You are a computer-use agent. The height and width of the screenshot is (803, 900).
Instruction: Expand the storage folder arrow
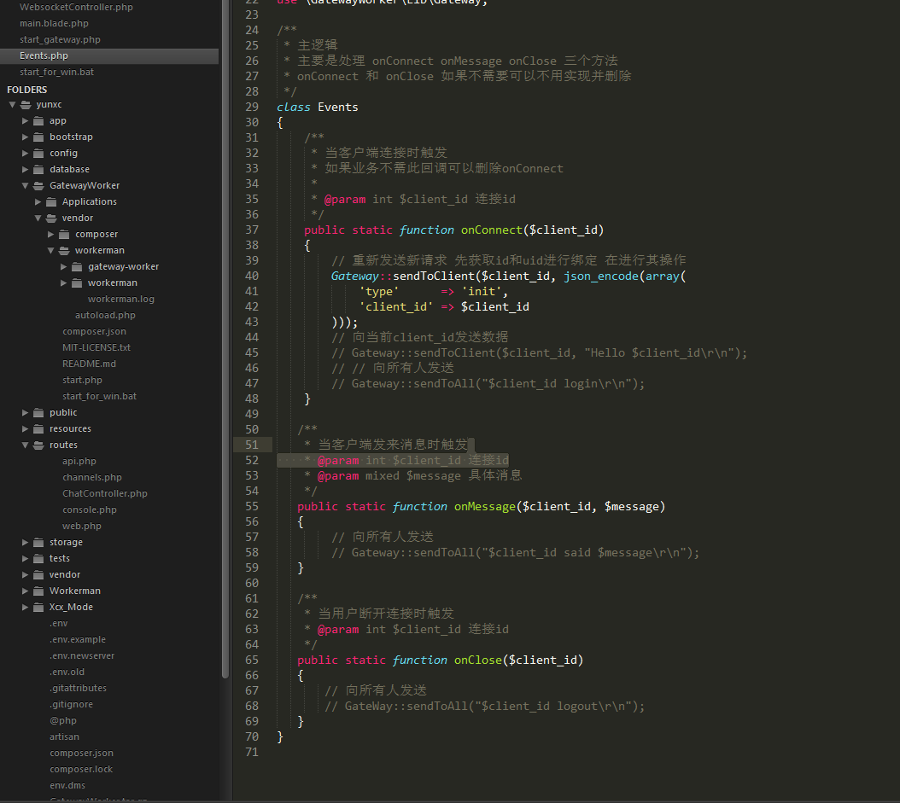[25, 542]
